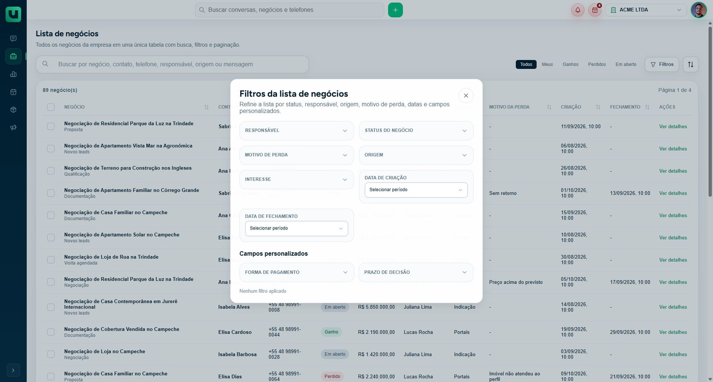Switch to the Em aberto tab
Viewport: 713px width, 382px height.
point(626,64)
